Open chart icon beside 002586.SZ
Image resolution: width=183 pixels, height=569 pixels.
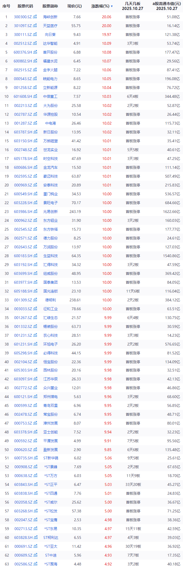[x=35, y=564]
